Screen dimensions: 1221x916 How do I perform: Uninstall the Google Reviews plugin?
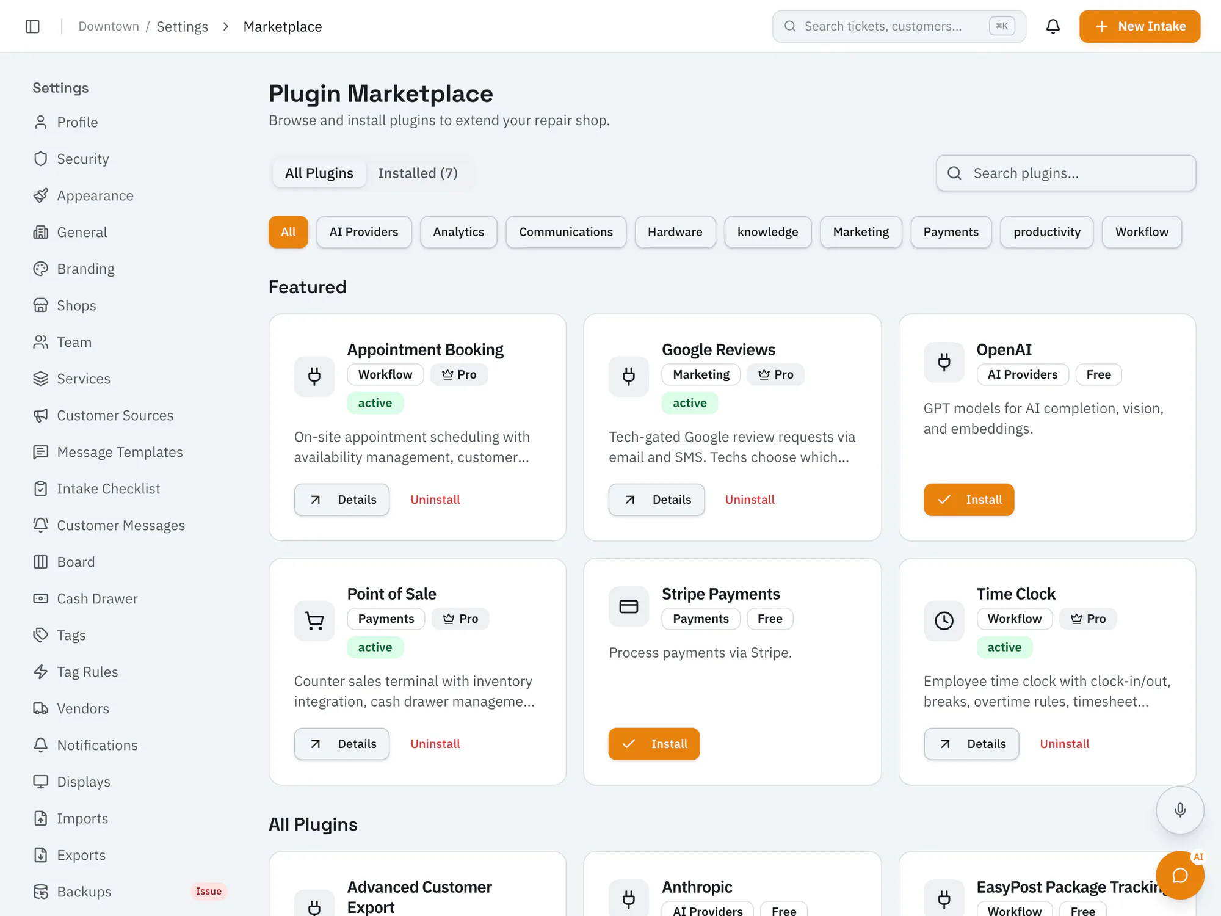tap(750, 500)
